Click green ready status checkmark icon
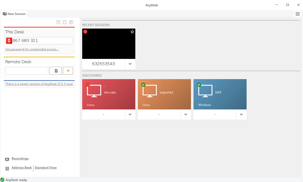The width and height of the screenshot is (303, 182). (2, 180)
